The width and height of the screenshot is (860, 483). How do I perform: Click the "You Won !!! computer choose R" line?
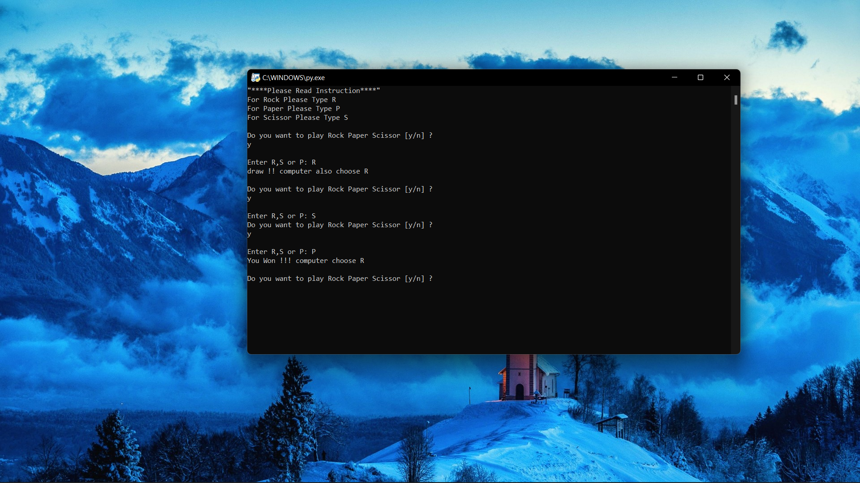tap(305, 261)
